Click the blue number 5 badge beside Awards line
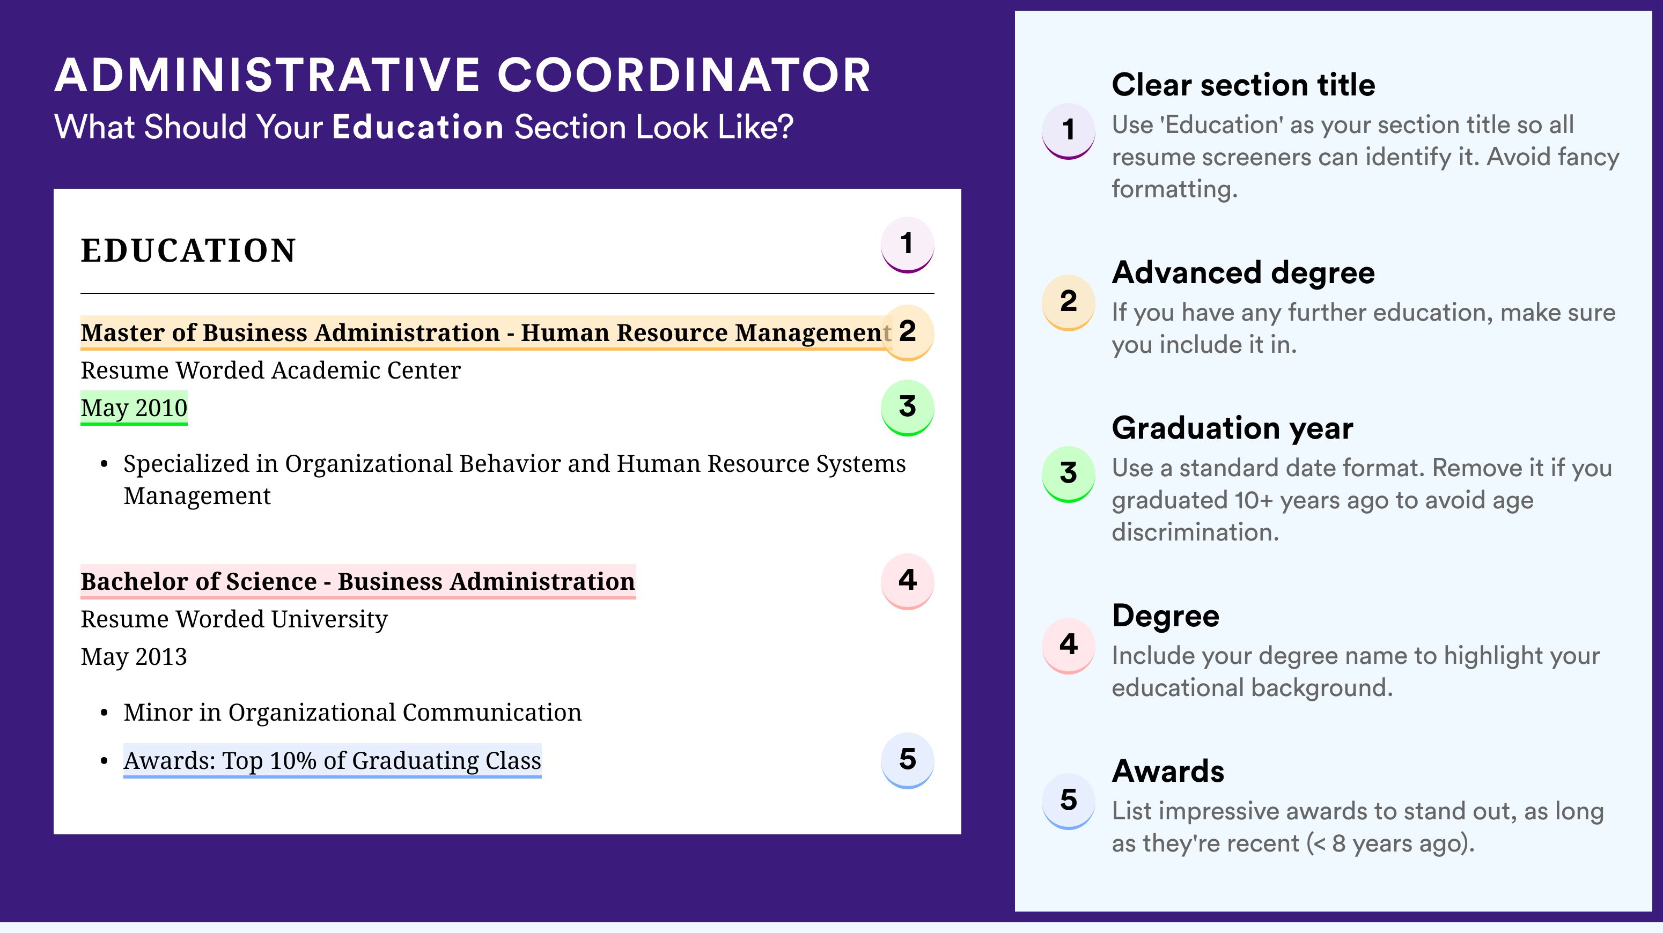 (x=907, y=760)
